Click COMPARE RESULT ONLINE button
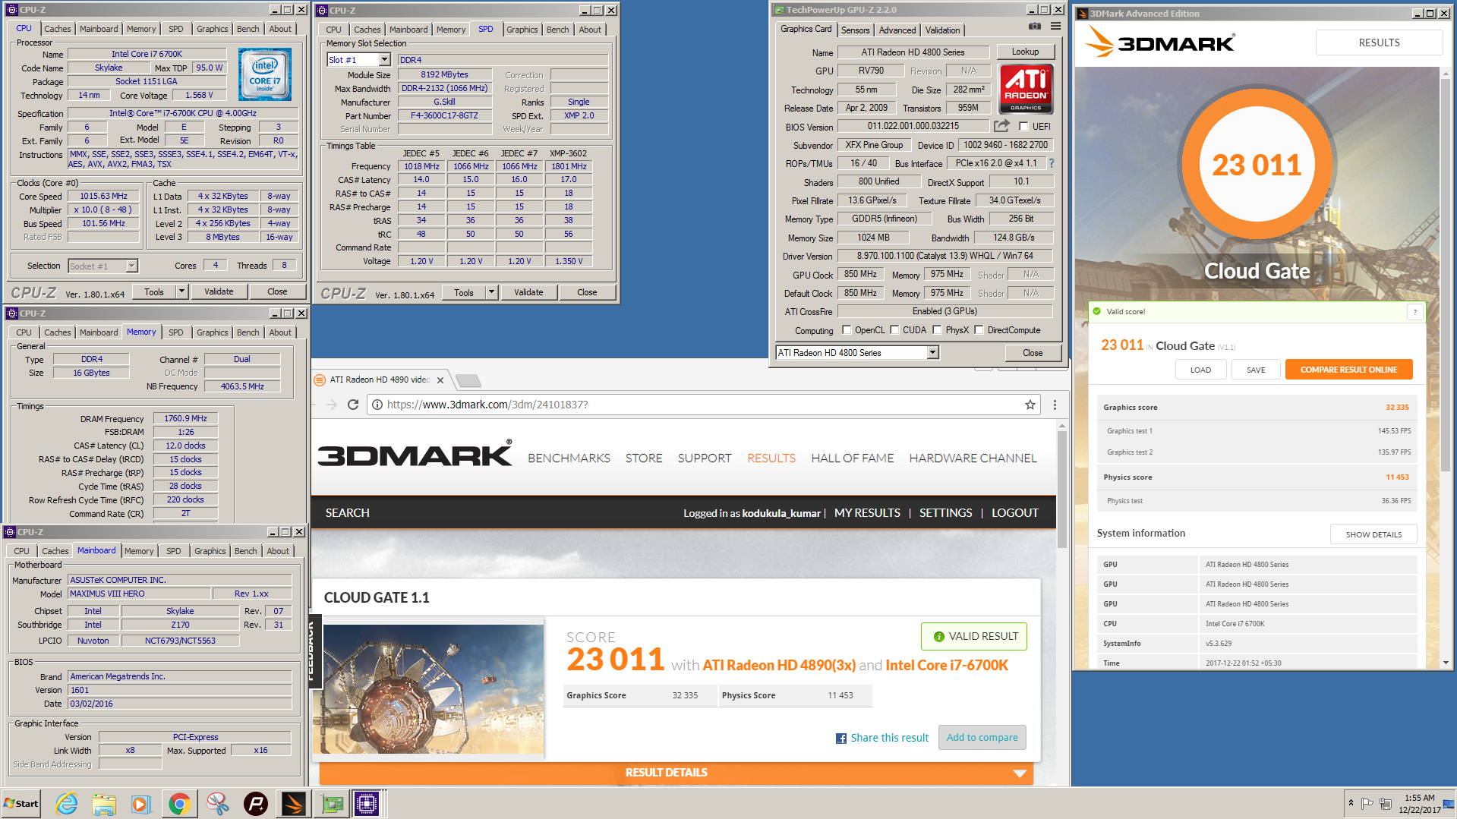 point(1348,370)
